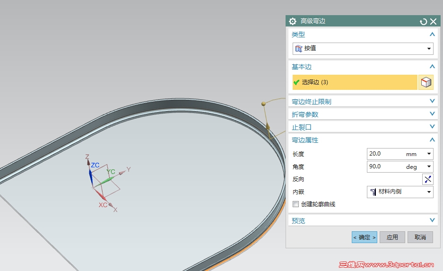Viewport: 443px width, 271px height.
Task: Click the 反向 reverse direction icon
Action: coord(428,179)
